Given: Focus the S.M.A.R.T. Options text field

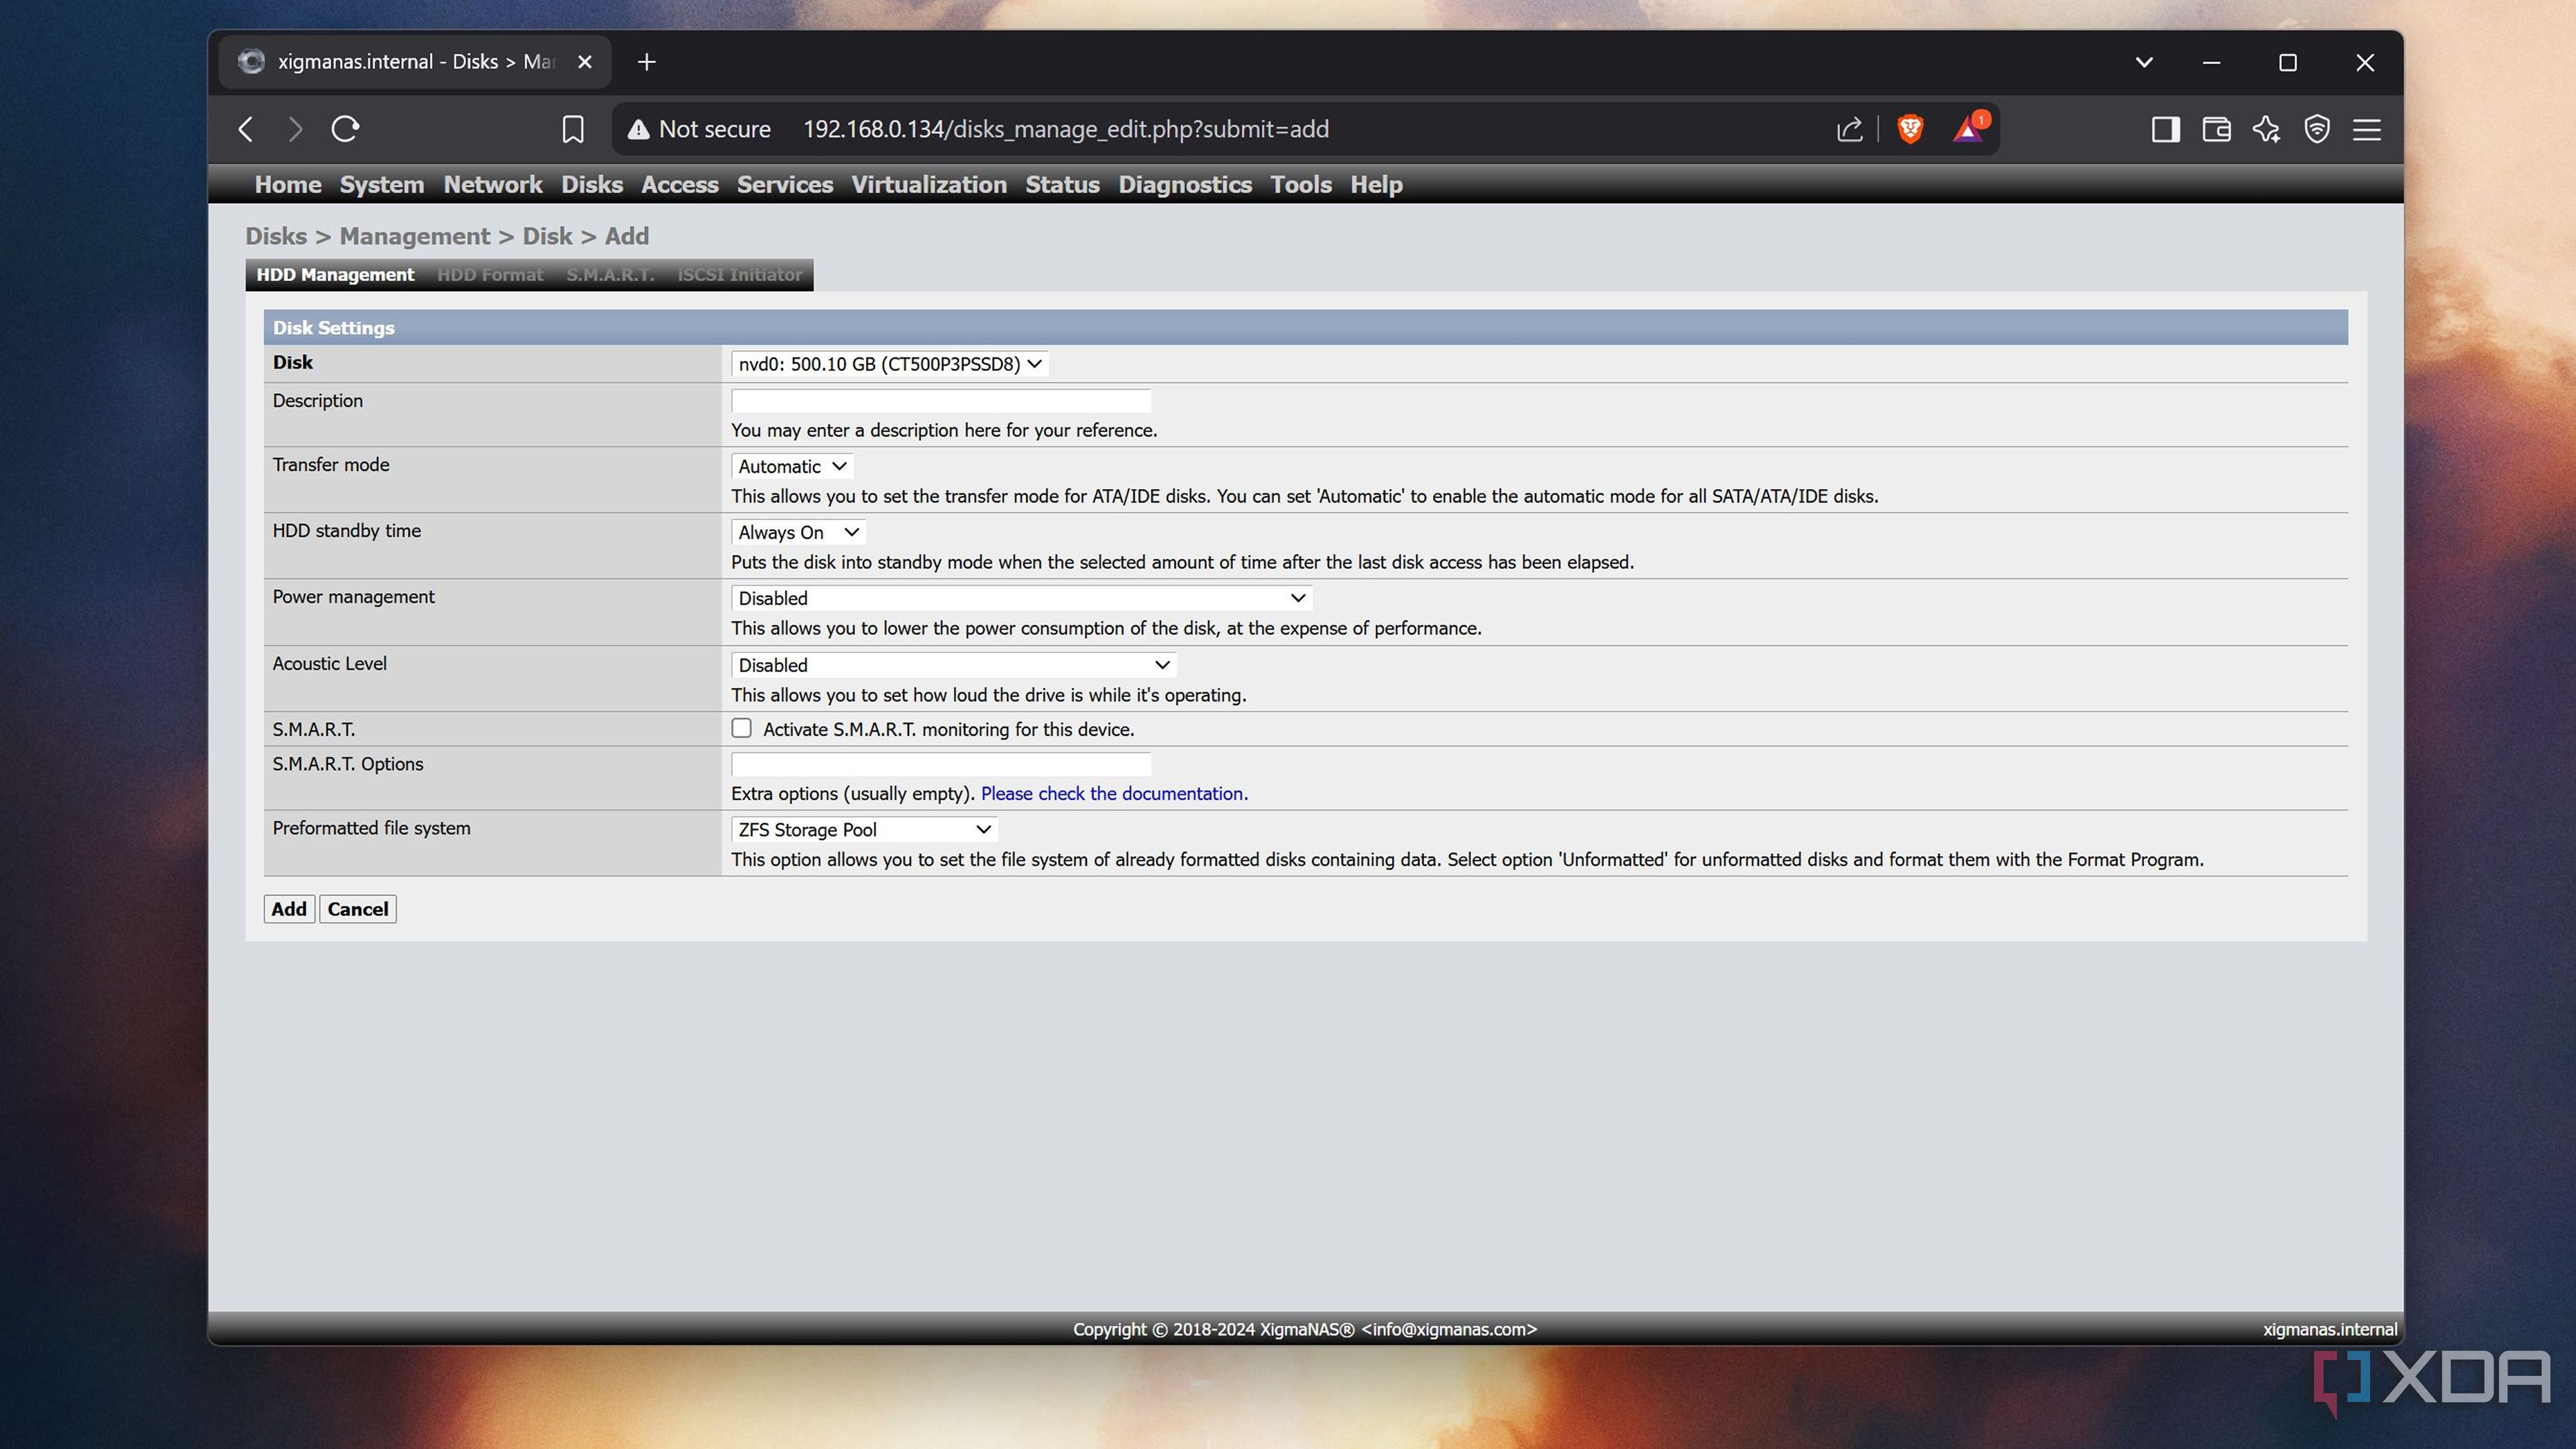Looking at the screenshot, I should [x=941, y=764].
